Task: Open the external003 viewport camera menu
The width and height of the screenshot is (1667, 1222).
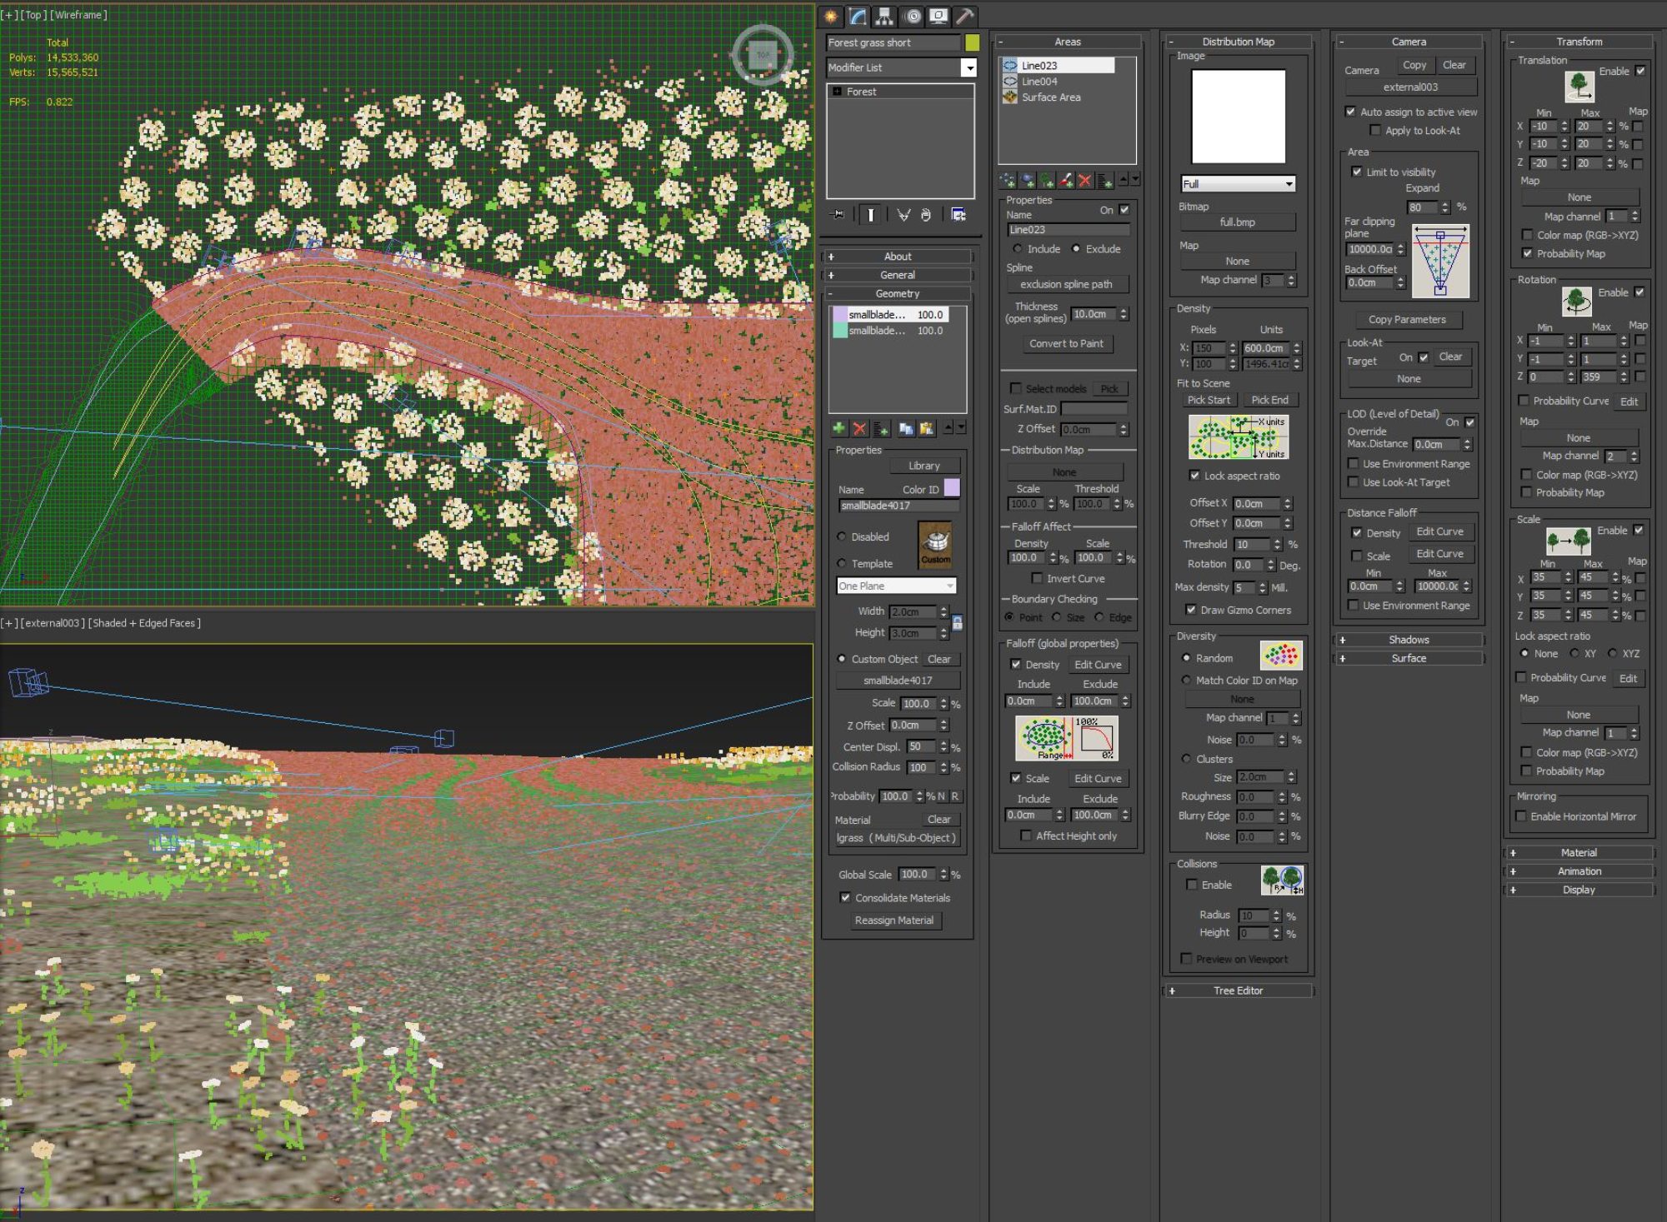Action: point(52,623)
